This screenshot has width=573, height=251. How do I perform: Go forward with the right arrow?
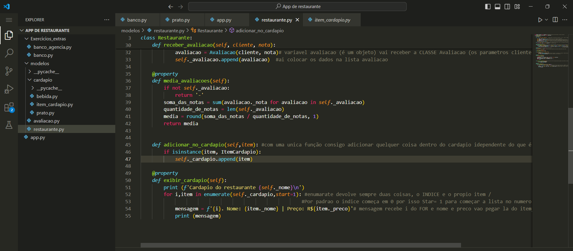(x=181, y=7)
